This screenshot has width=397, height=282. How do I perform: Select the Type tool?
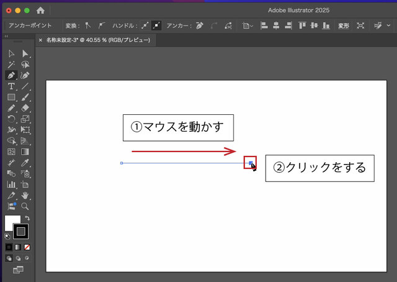pos(11,86)
